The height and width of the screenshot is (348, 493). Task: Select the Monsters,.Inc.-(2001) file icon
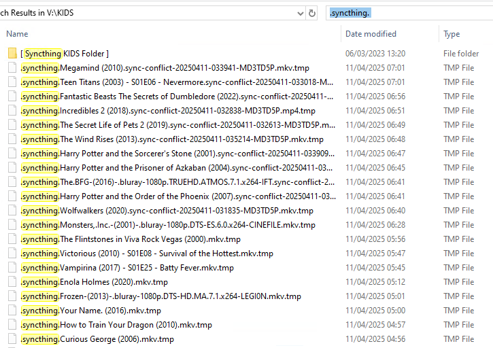[12, 225]
